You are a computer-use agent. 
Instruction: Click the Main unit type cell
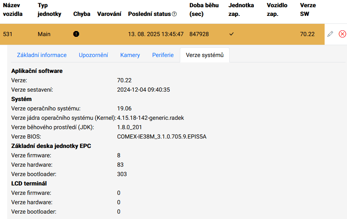[44, 34]
